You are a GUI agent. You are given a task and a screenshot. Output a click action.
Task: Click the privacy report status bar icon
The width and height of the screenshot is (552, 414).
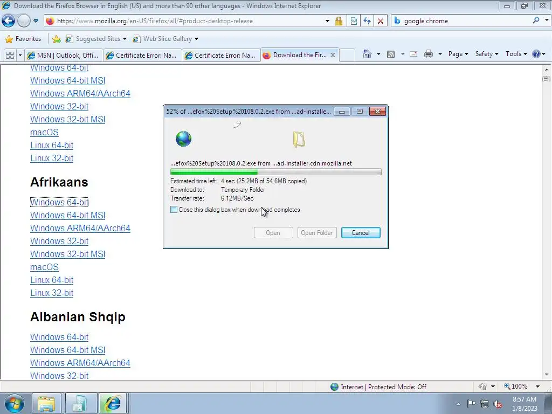tap(482, 387)
